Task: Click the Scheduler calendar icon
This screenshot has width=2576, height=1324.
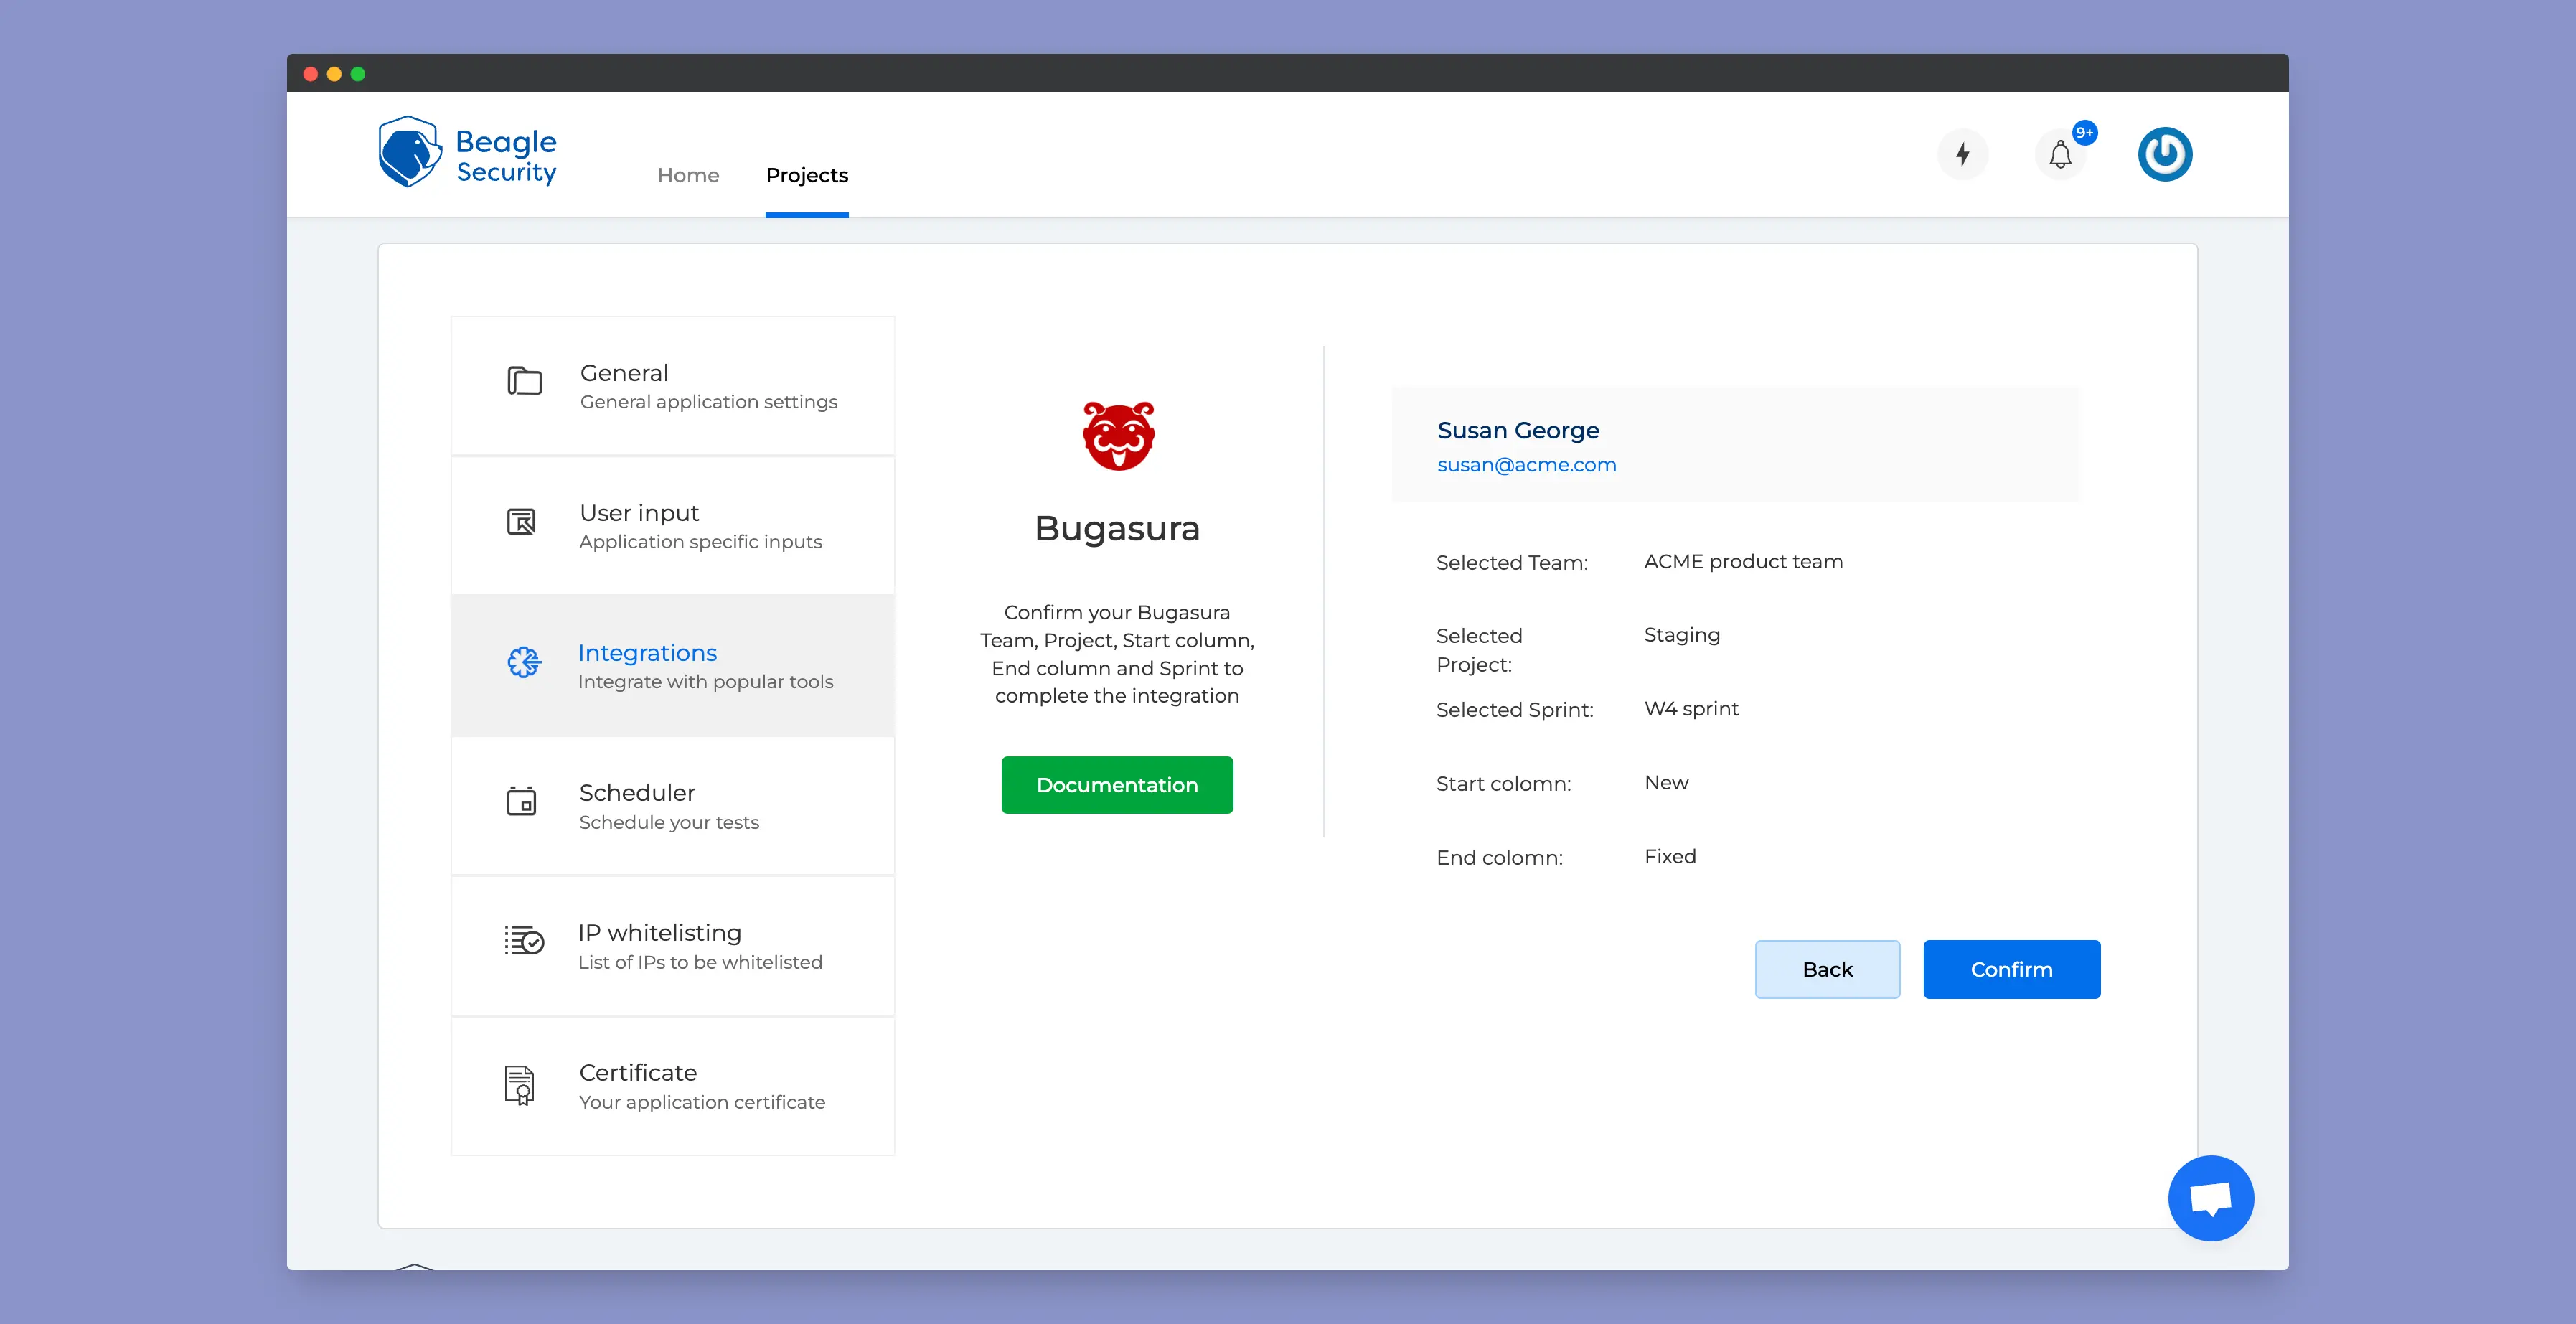Action: point(521,801)
